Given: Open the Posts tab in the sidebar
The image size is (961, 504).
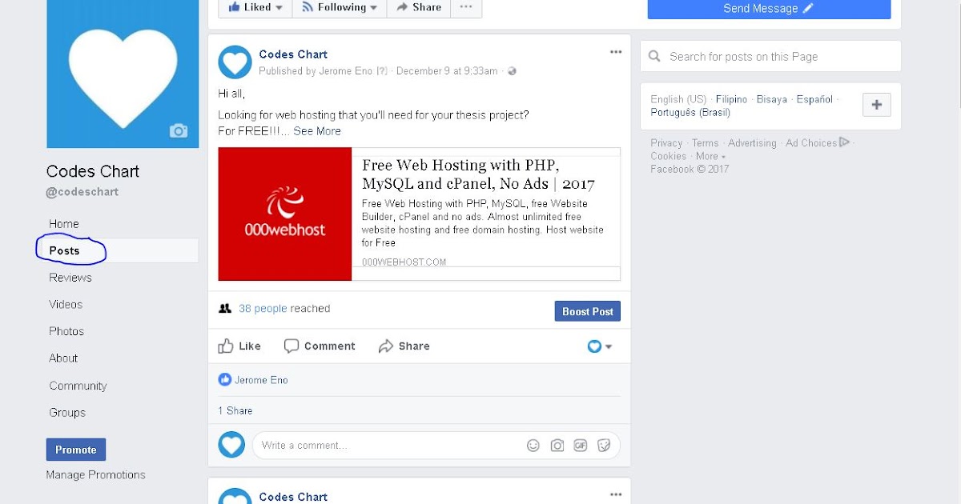Looking at the screenshot, I should tap(64, 250).
